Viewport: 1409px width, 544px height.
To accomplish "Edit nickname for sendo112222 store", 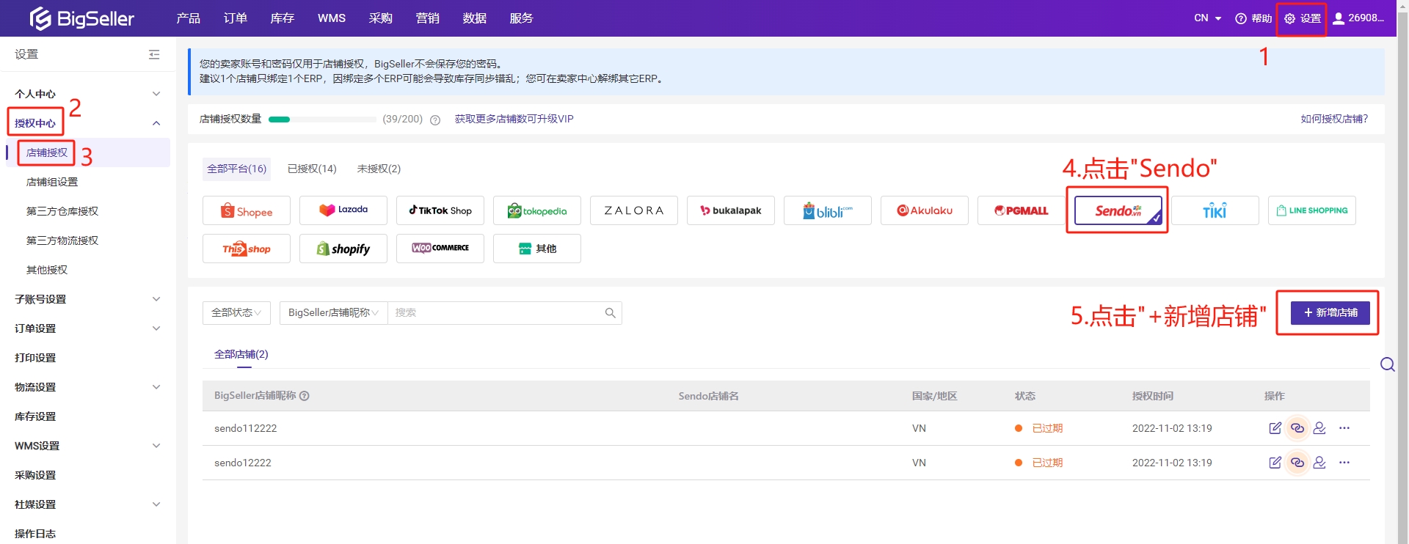I will [1275, 428].
